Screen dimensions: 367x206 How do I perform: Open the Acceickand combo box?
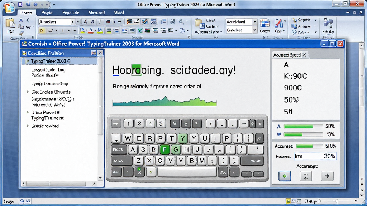(255, 22)
